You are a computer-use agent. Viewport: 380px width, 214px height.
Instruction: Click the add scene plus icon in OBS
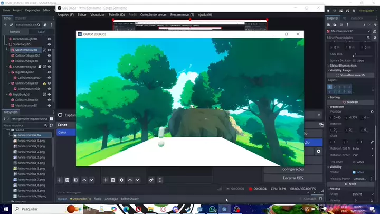pyautogui.click(x=60, y=180)
